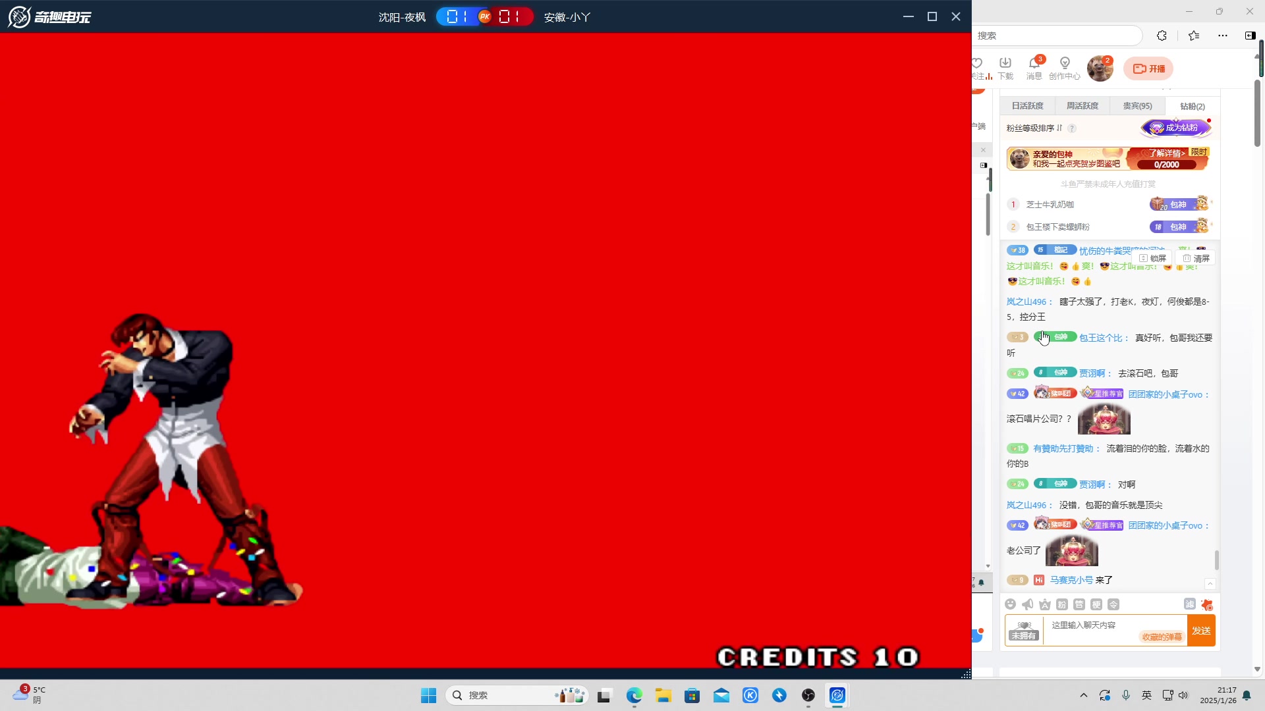Open Task View on the taskbar
The height and width of the screenshot is (711, 1265).
605,695
